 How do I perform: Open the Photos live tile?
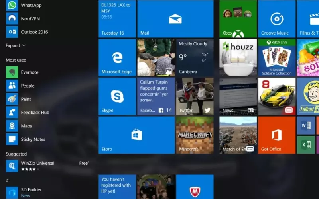click(x=156, y=58)
